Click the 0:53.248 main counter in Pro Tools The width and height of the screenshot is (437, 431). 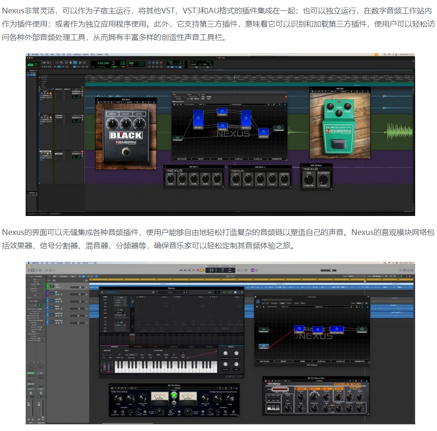[x=103, y=63]
